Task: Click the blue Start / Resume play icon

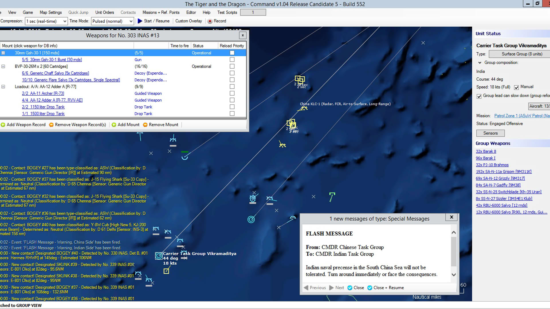Action: (140, 21)
